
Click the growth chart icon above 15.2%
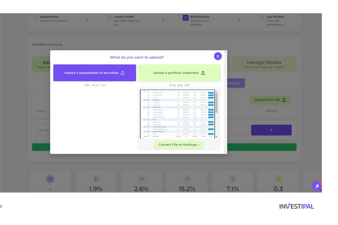coord(187,179)
